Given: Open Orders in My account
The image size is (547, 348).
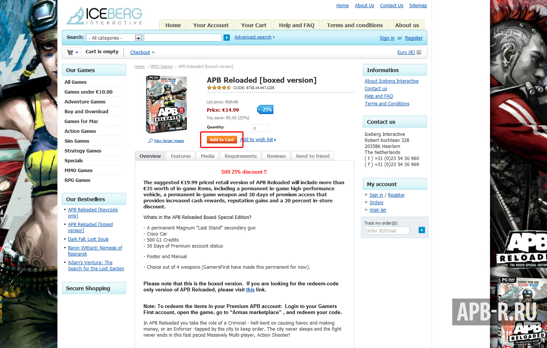Looking at the screenshot, I should pyautogui.click(x=376, y=203).
